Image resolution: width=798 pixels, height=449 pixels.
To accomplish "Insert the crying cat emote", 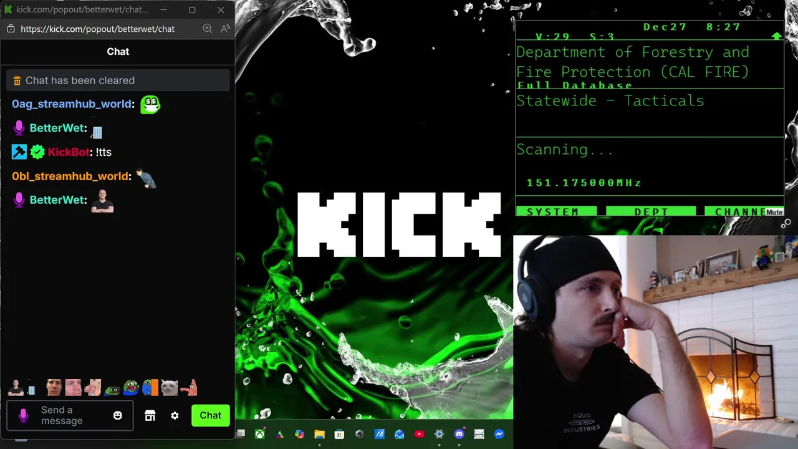I will pos(170,388).
